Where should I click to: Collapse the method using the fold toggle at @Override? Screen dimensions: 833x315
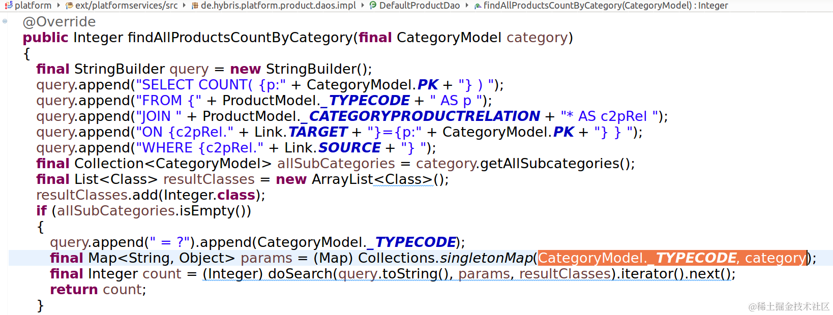(x=5, y=21)
